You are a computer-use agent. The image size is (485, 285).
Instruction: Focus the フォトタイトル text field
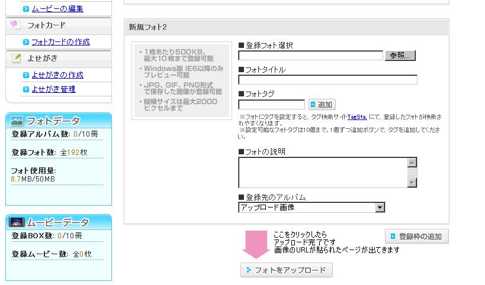327,79
